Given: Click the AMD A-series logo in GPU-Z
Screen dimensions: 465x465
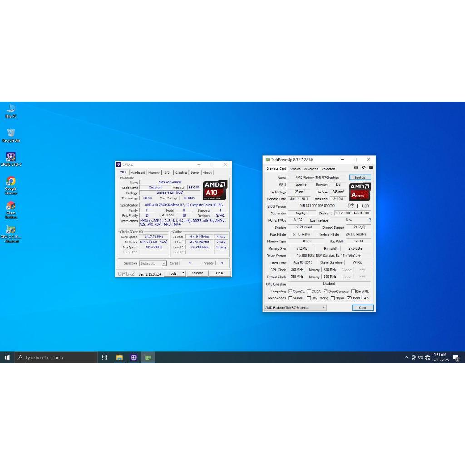Looking at the screenshot, I should point(360,192).
